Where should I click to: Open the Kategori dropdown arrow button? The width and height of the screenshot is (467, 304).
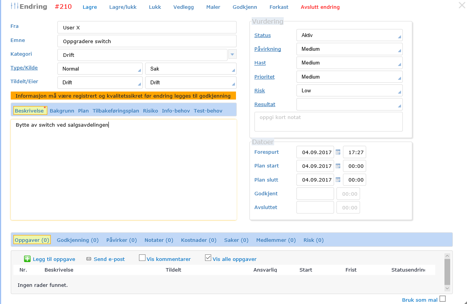pyautogui.click(x=233, y=55)
